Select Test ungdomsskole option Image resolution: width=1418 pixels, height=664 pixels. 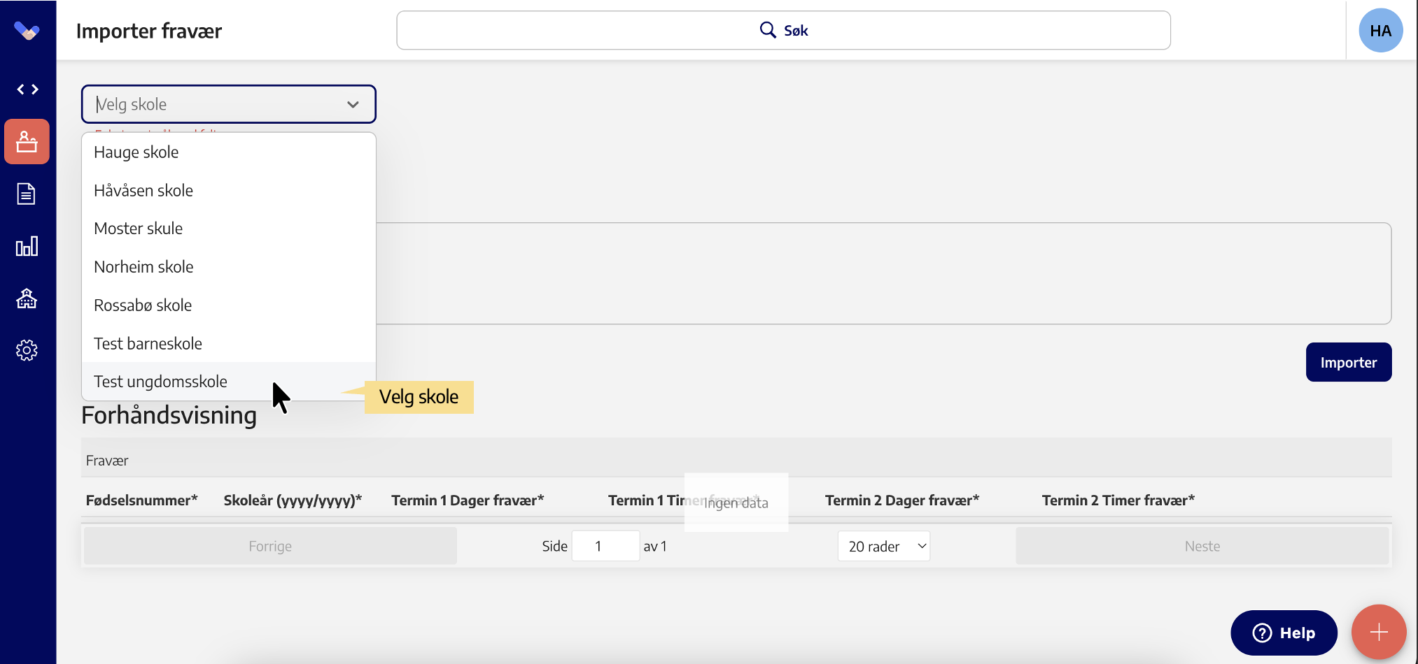(x=161, y=382)
